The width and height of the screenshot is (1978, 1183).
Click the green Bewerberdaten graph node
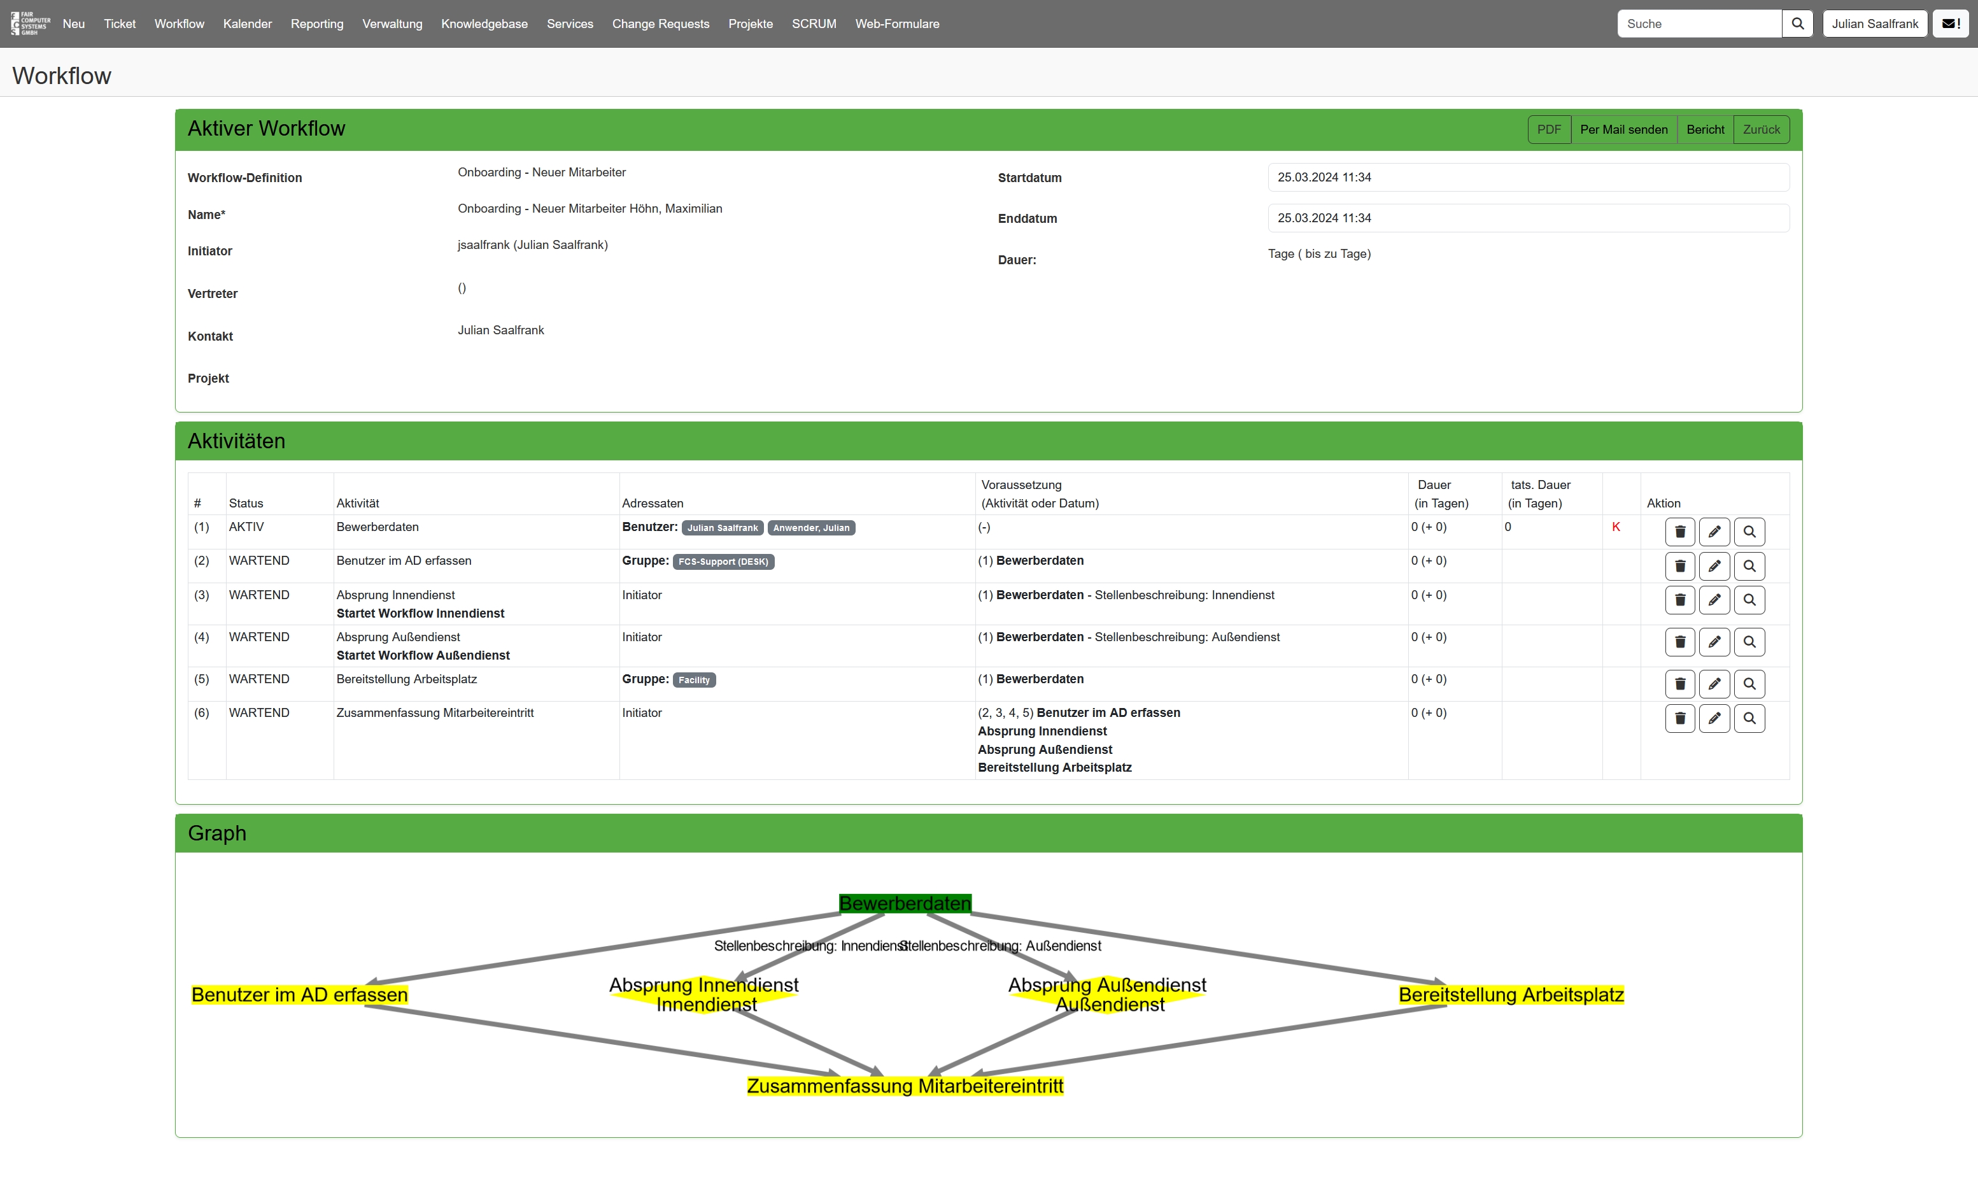pos(905,903)
